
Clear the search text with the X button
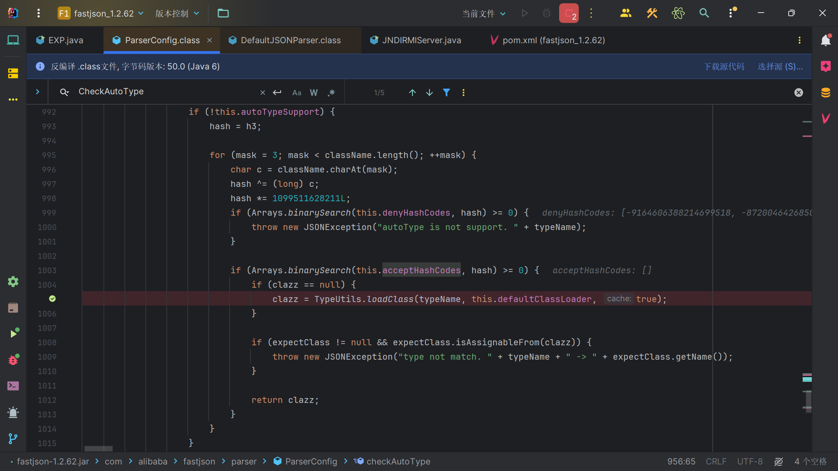click(262, 93)
